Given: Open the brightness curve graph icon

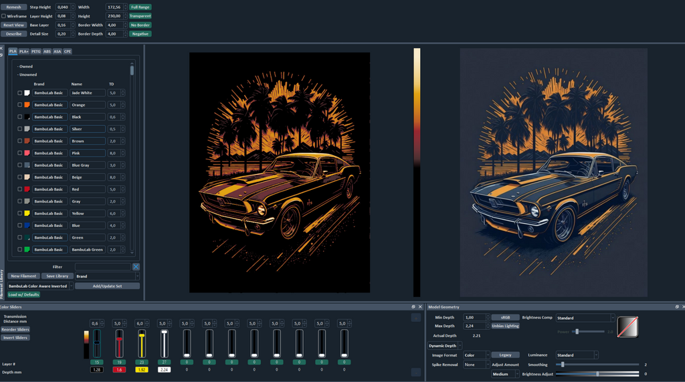Looking at the screenshot, I should coord(627,326).
